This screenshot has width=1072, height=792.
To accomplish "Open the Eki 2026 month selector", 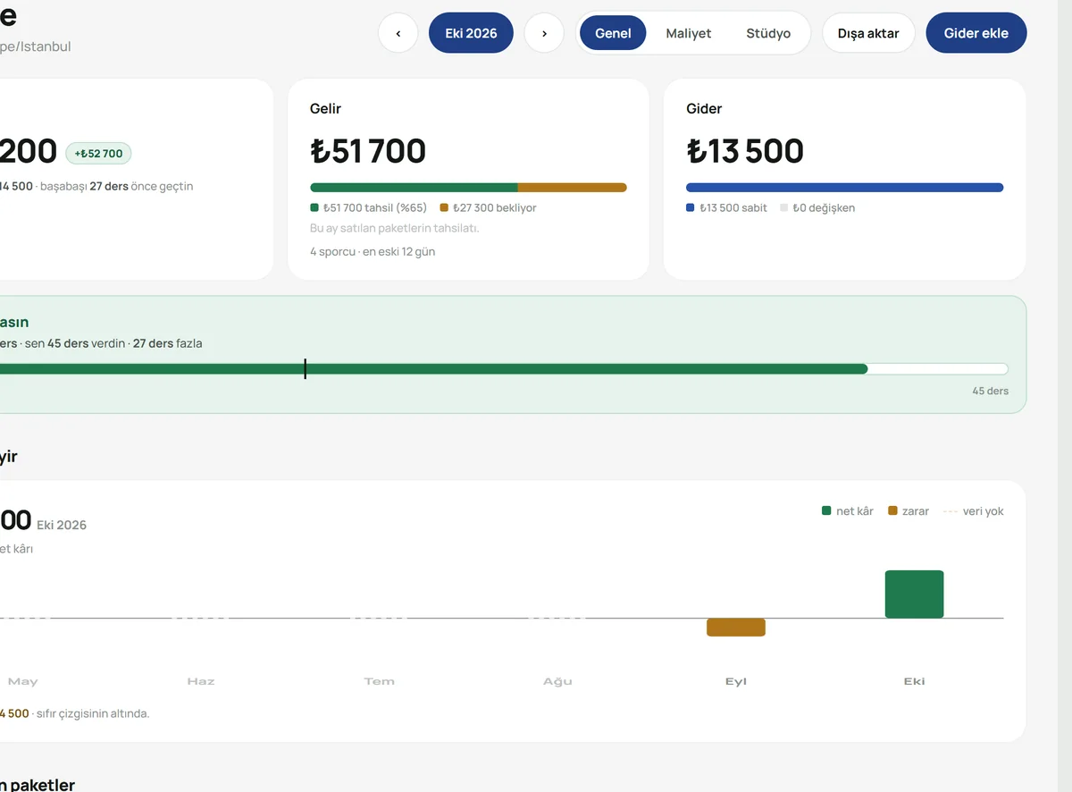I will [x=471, y=33].
